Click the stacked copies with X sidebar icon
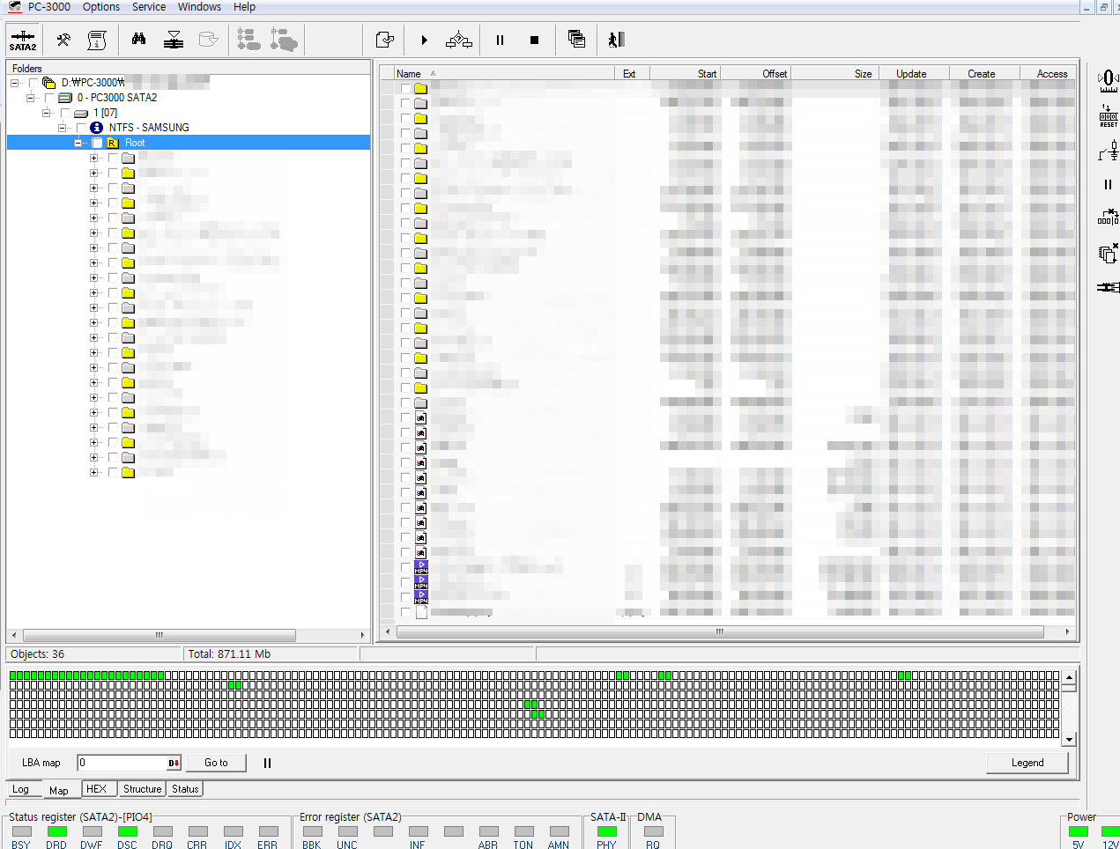The width and height of the screenshot is (1120, 849). pyautogui.click(x=1108, y=254)
